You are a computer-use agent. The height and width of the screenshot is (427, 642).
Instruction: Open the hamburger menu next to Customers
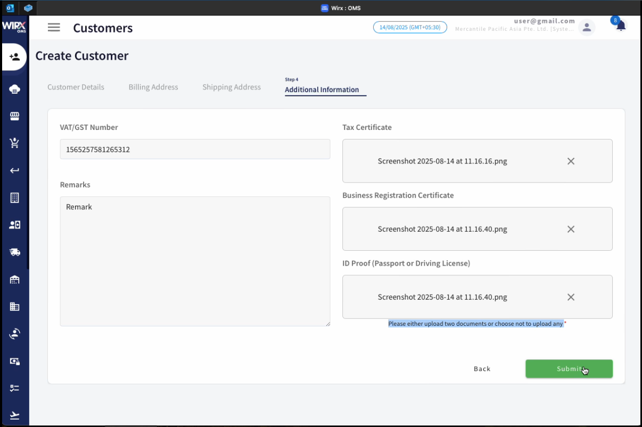click(54, 27)
